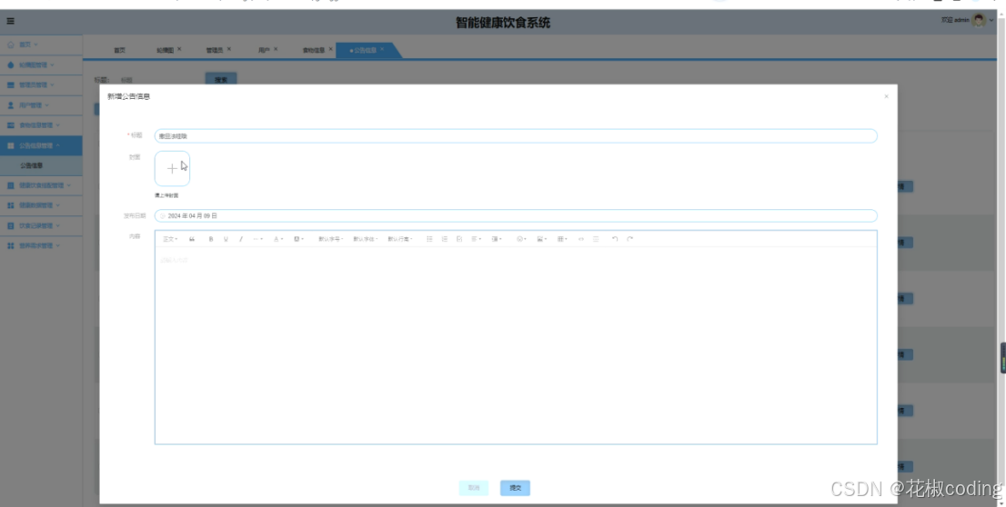Open the indent options dropdown
This screenshot has height=507, width=1006.
click(497, 239)
